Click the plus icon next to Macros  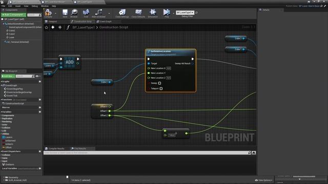tap(40, 107)
